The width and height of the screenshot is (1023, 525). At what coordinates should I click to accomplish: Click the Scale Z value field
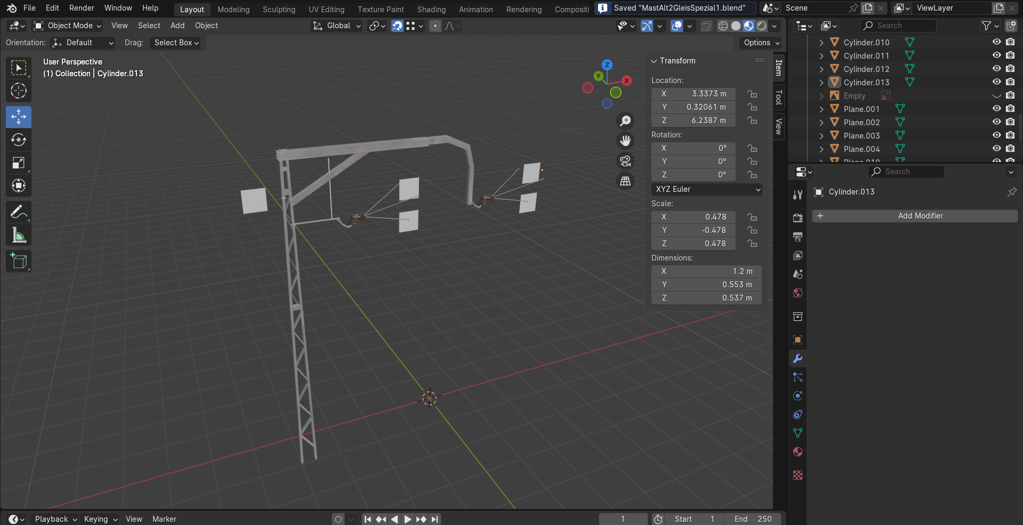[x=693, y=244]
